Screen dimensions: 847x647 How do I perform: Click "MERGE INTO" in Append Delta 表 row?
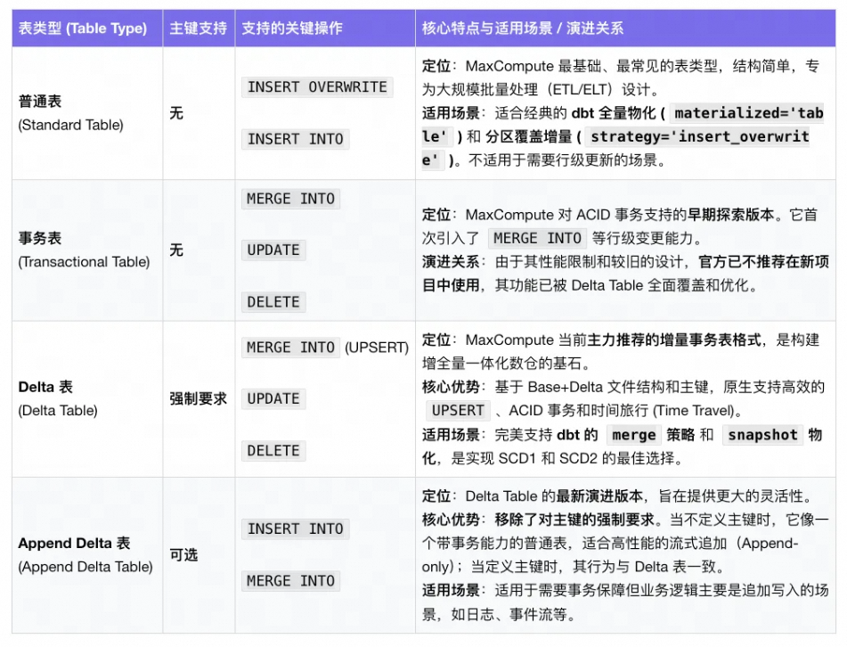[290, 580]
